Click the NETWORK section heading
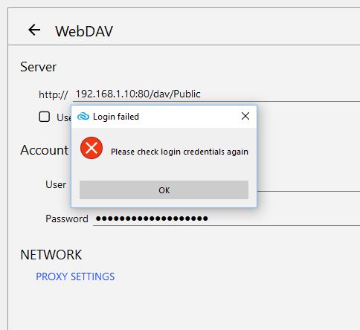Image resolution: width=360 pixels, height=330 pixels. tap(51, 255)
